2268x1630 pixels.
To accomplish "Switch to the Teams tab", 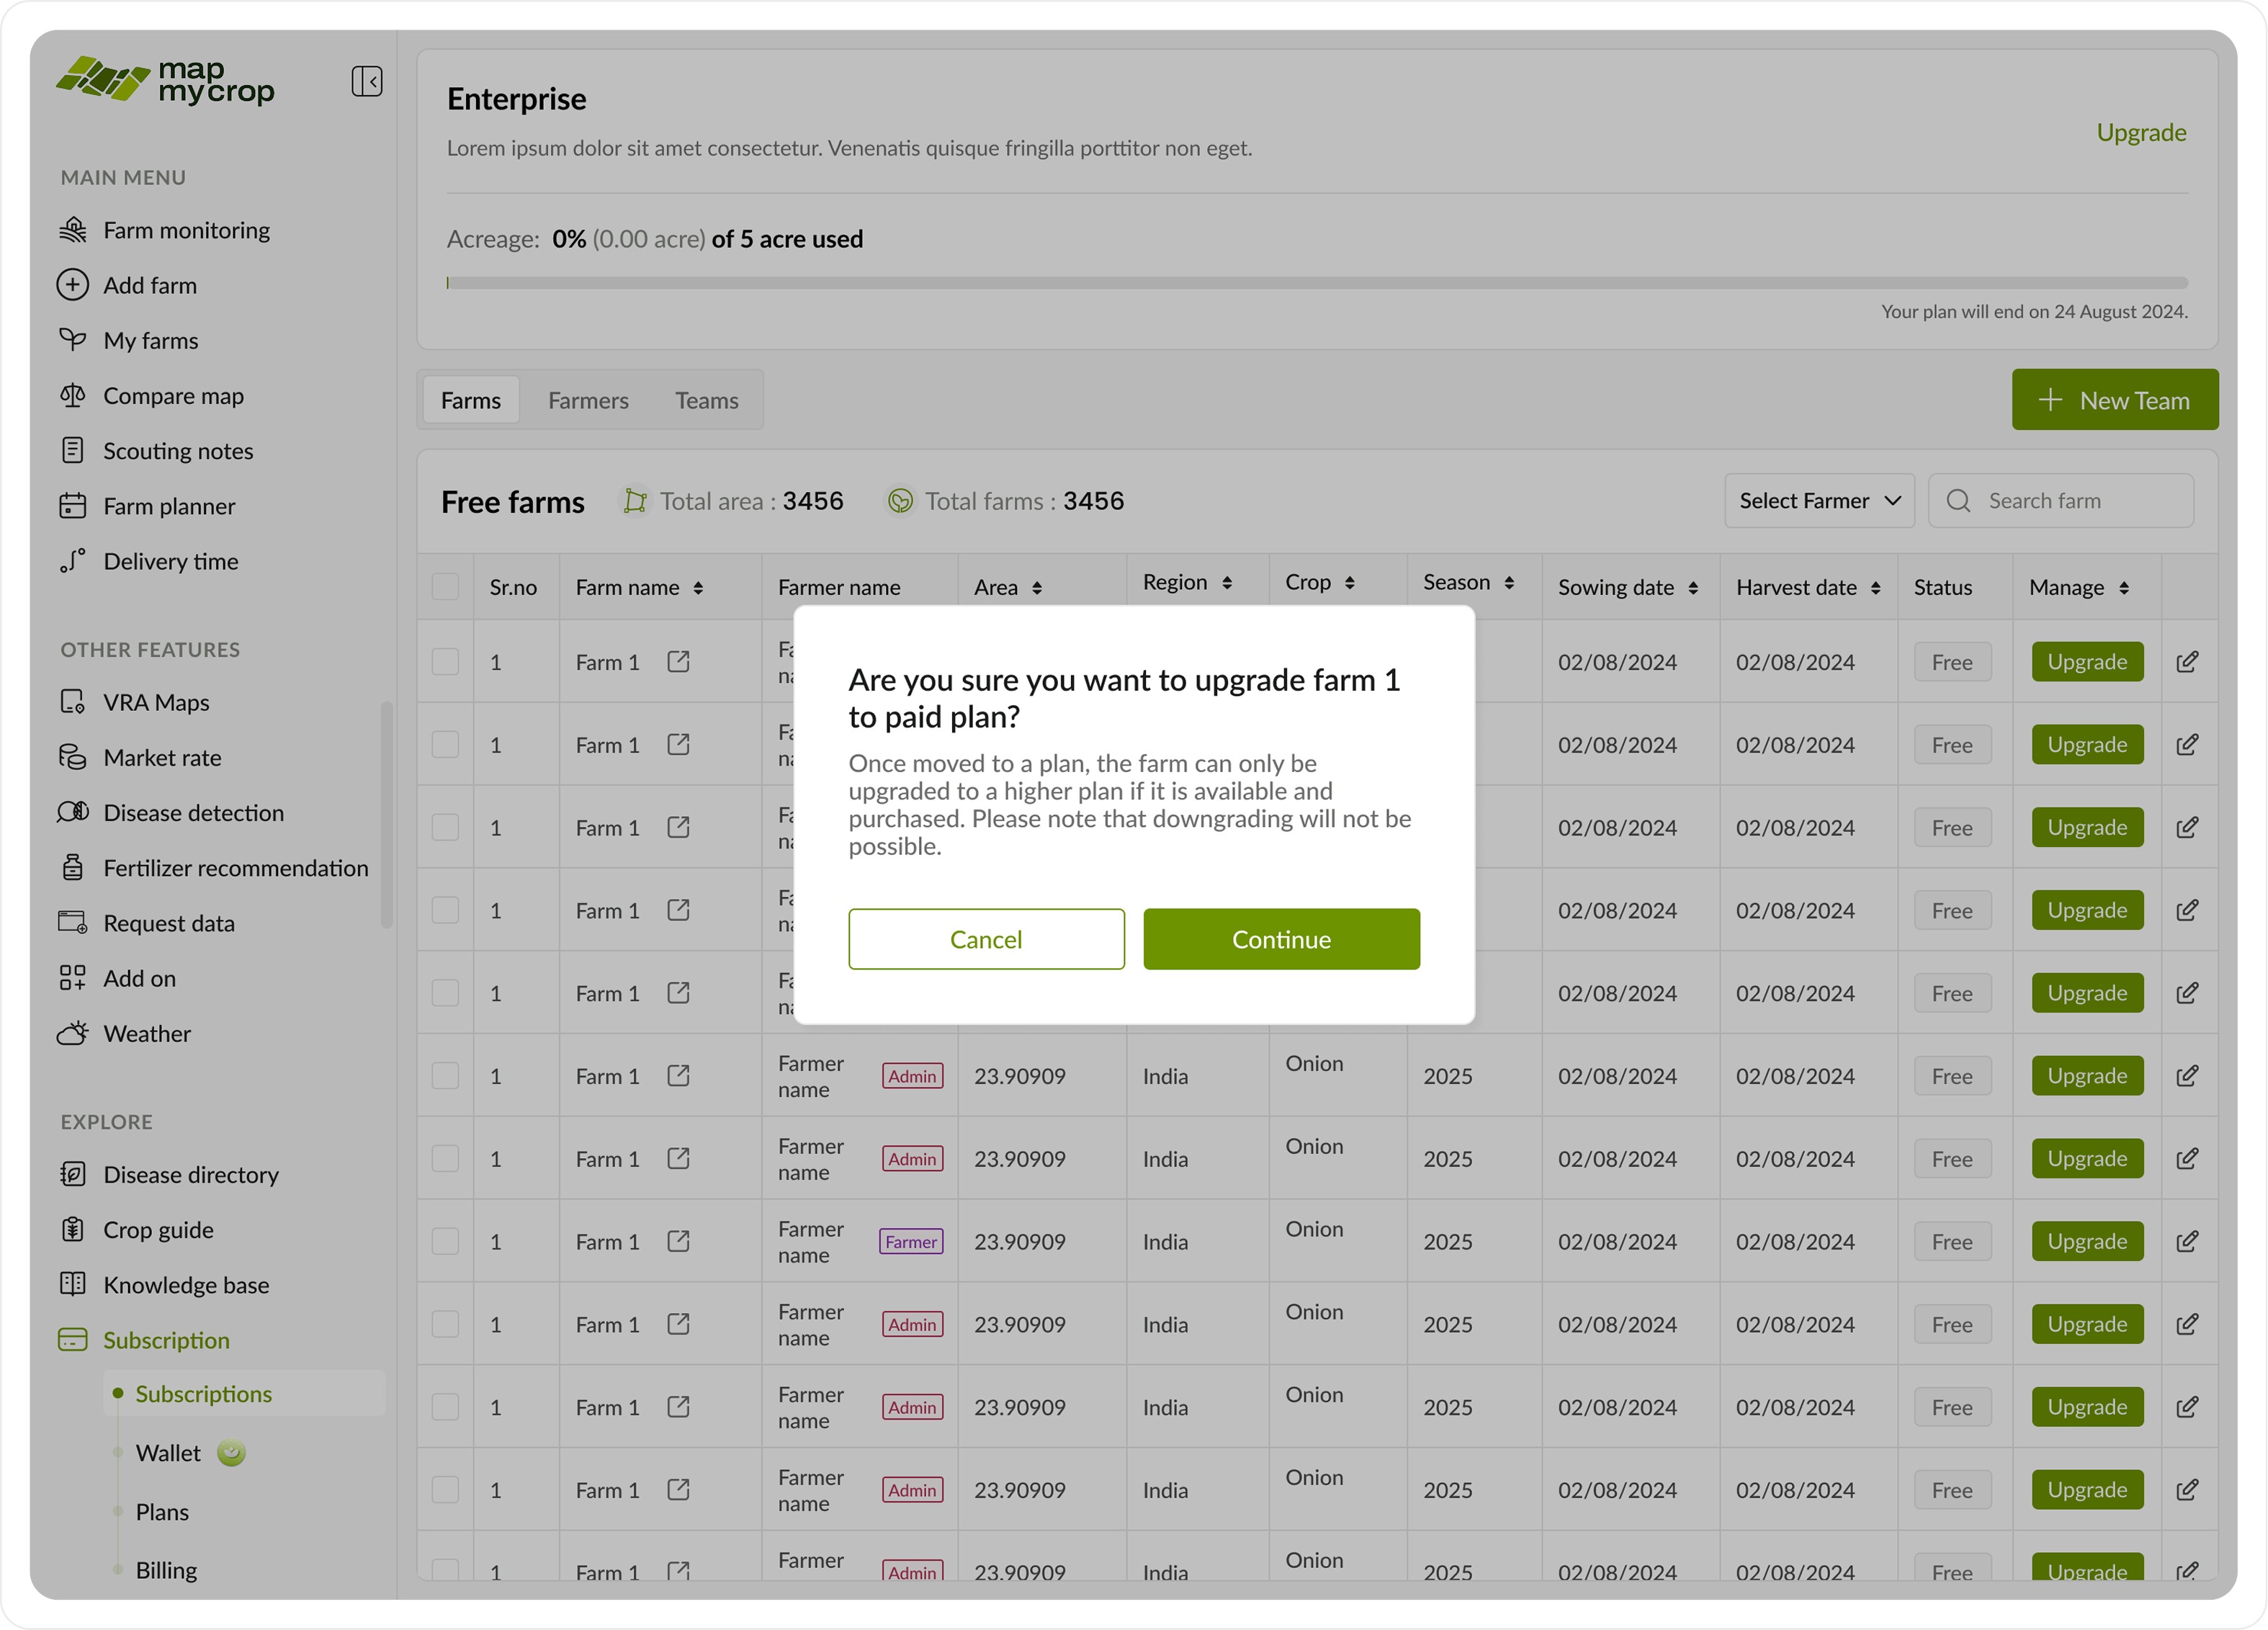I will tap(706, 401).
